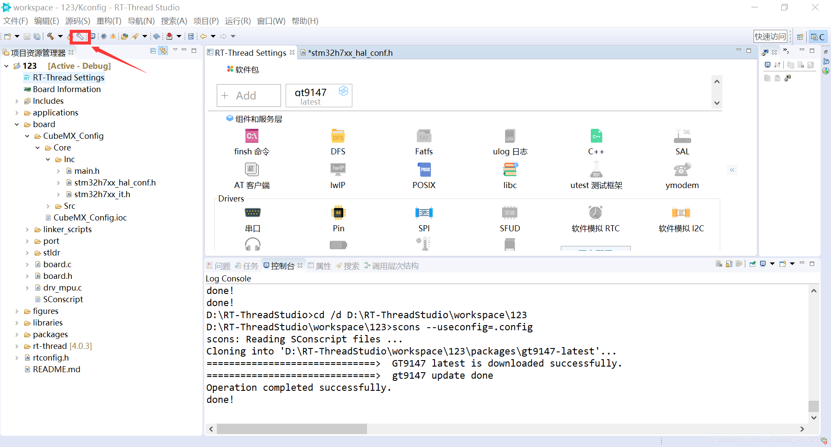Open the 软件模拟 I2C driver
The width and height of the screenshot is (831, 447).
(x=681, y=219)
